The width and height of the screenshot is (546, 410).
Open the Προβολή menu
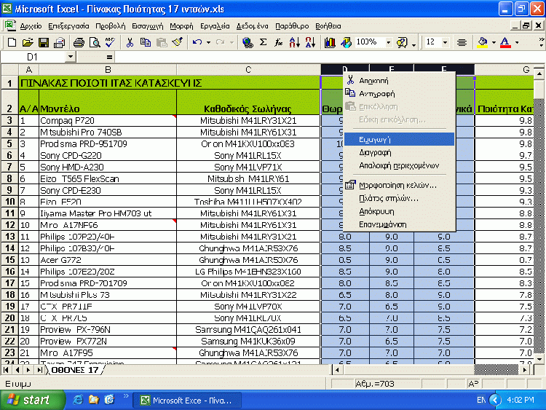coord(111,26)
